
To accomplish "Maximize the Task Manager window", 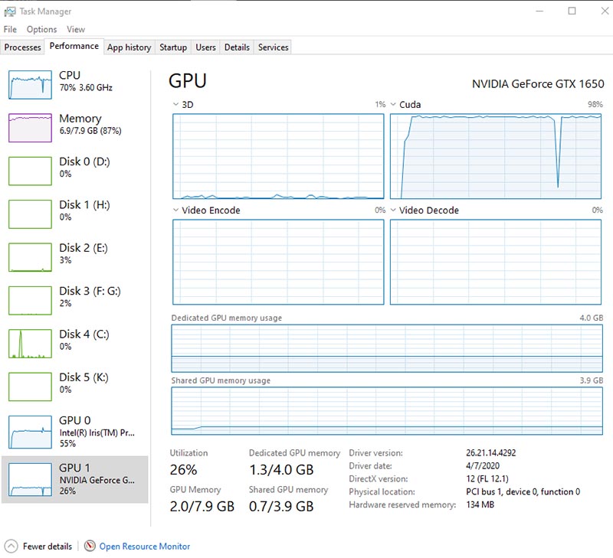I will (x=572, y=11).
